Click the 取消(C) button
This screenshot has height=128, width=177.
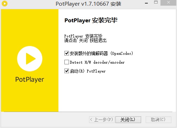pos(158,120)
